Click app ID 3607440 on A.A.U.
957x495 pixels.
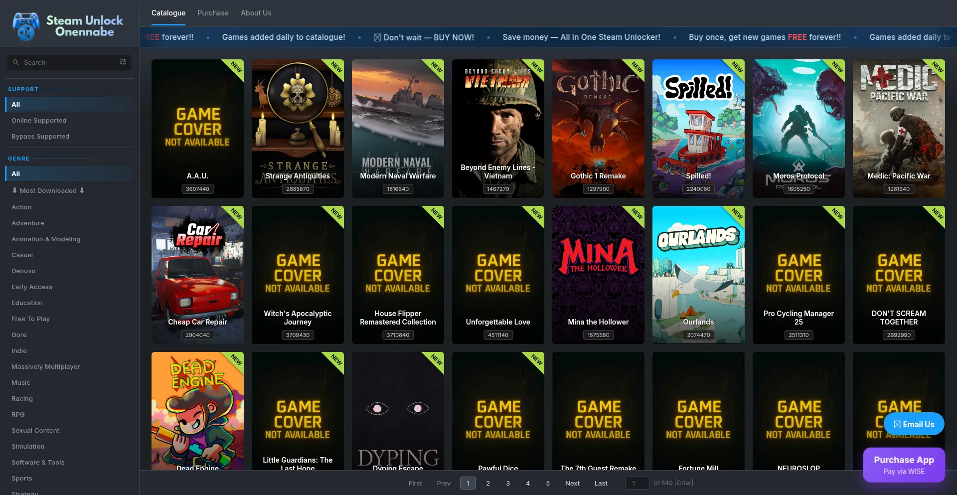197,189
